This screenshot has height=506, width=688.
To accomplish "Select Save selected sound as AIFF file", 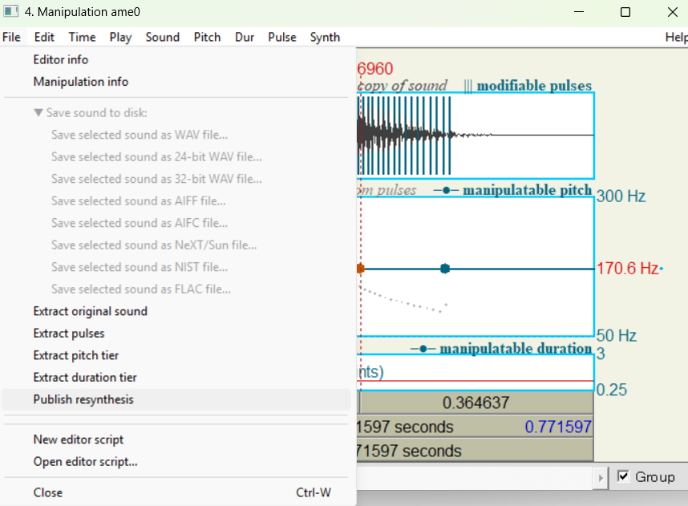I will point(176,201).
